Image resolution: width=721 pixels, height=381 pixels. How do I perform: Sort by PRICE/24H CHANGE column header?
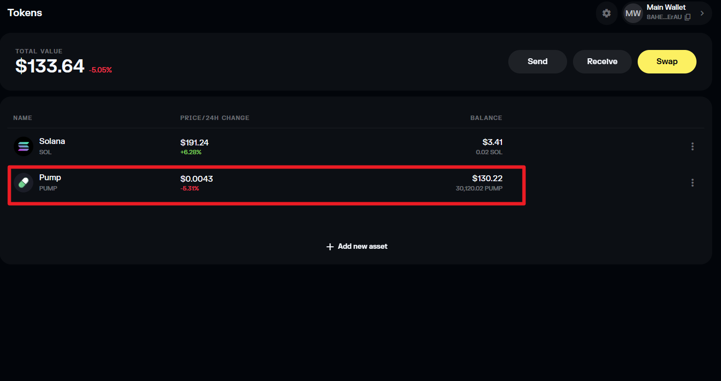click(x=215, y=118)
